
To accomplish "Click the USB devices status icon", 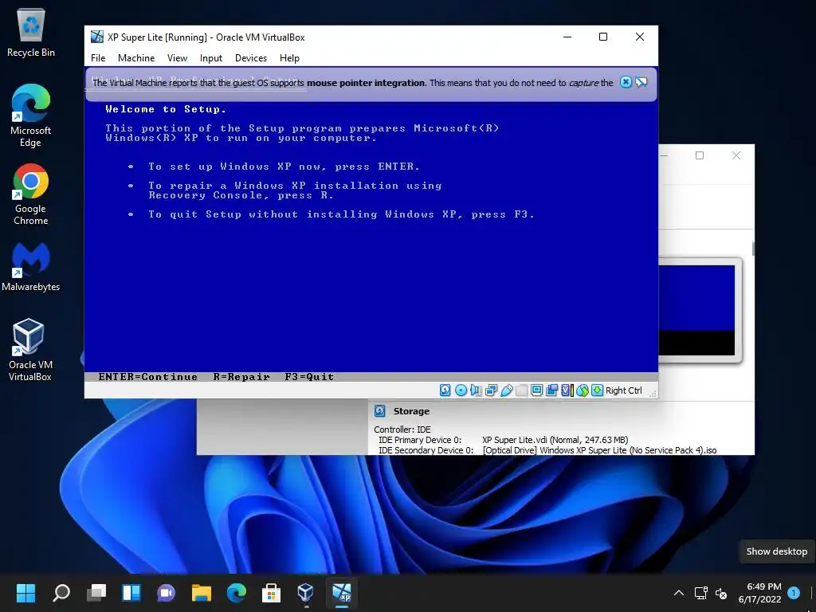I will pyautogui.click(x=506, y=390).
